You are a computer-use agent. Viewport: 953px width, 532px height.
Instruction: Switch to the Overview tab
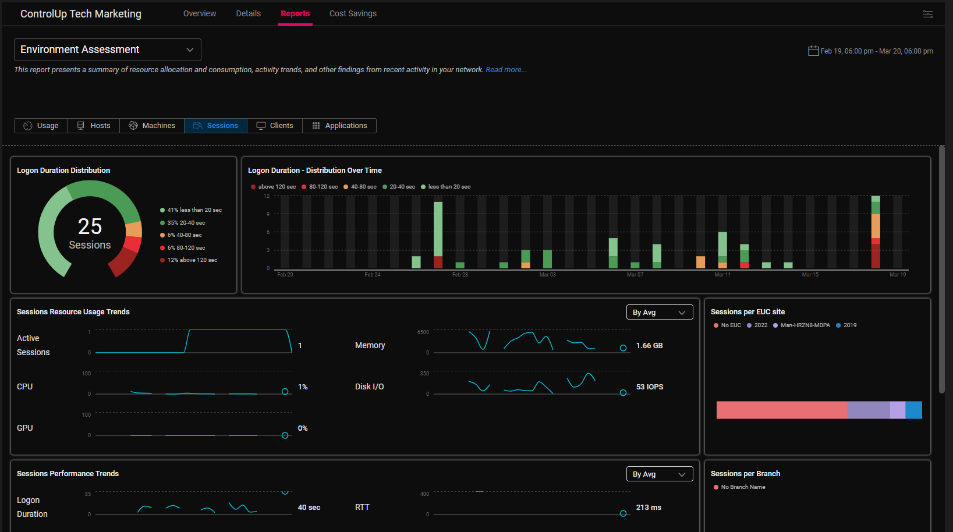click(x=200, y=13)
